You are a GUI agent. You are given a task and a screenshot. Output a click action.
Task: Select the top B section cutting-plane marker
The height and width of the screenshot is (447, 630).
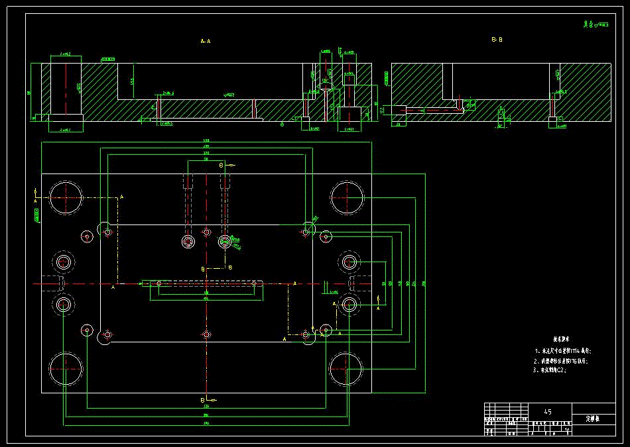tap(226, 165)
